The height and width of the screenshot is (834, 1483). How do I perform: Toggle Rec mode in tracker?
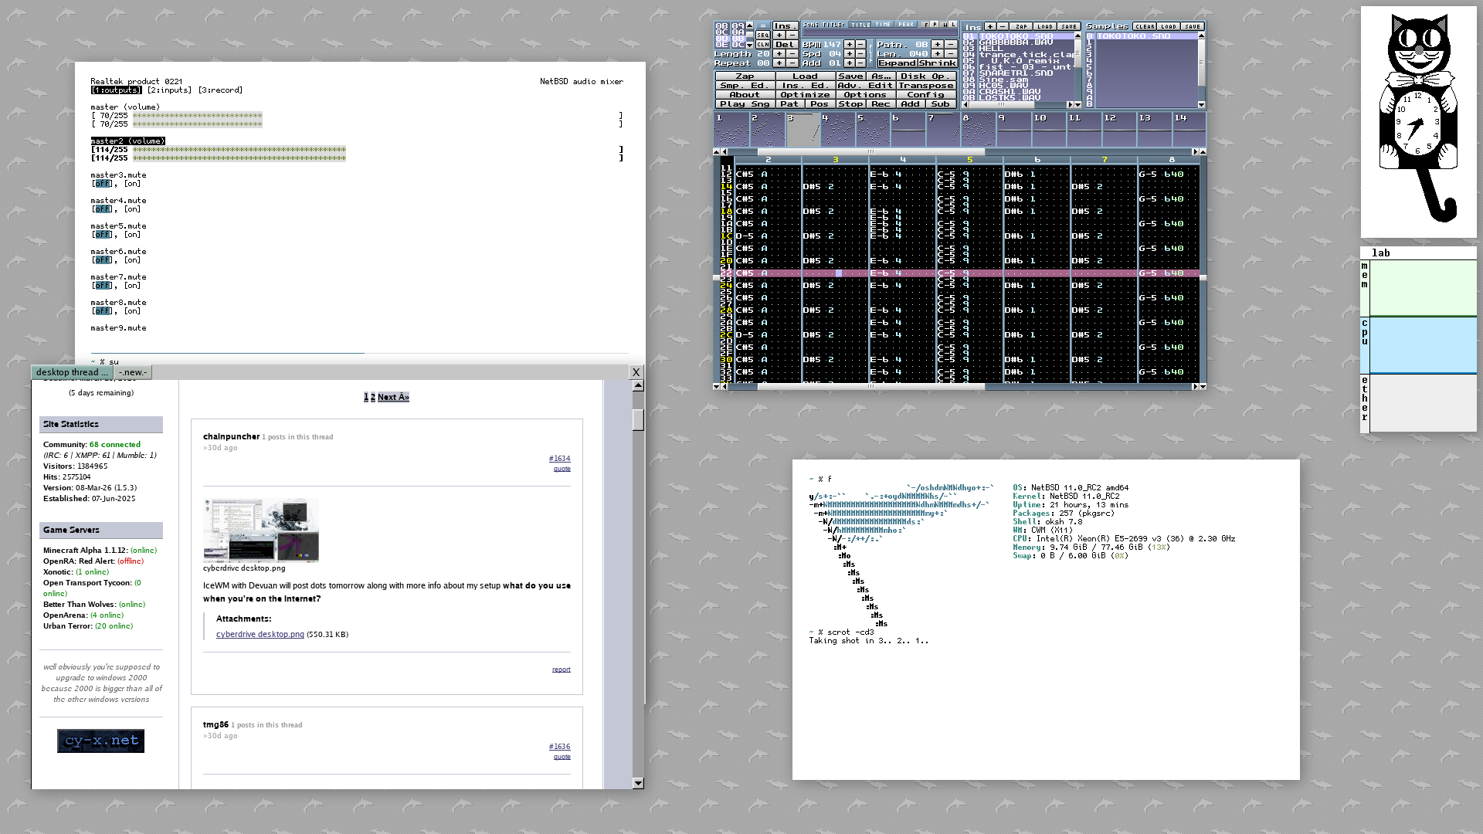881,104
